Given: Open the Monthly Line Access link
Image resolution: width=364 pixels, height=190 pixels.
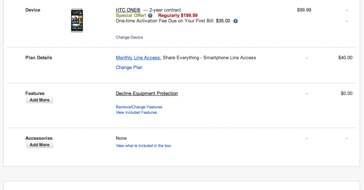Looking at the screenshot, I should (x=138, y=58).
